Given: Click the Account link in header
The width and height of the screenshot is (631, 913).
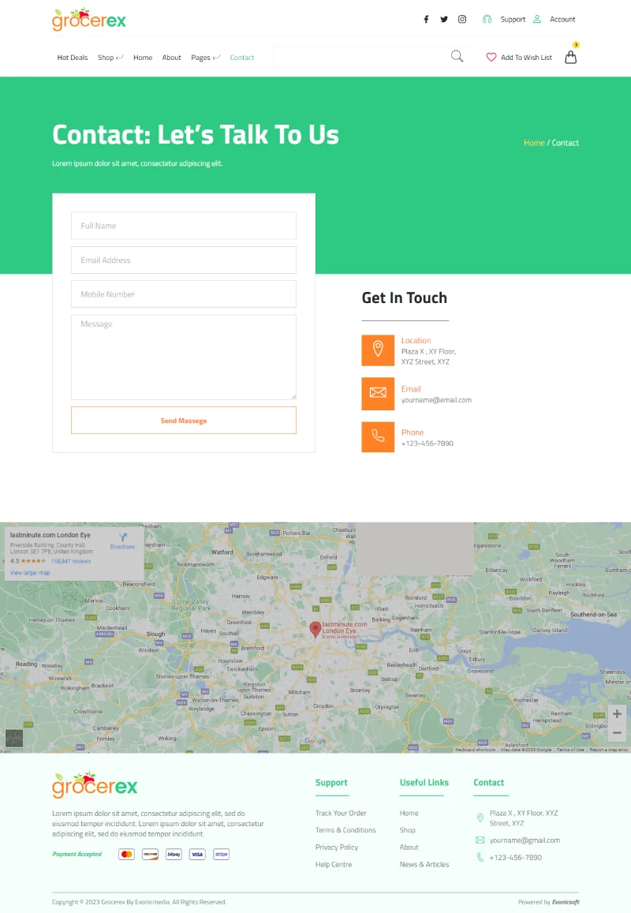Looking at the screenshot, I should pos(563,19).
